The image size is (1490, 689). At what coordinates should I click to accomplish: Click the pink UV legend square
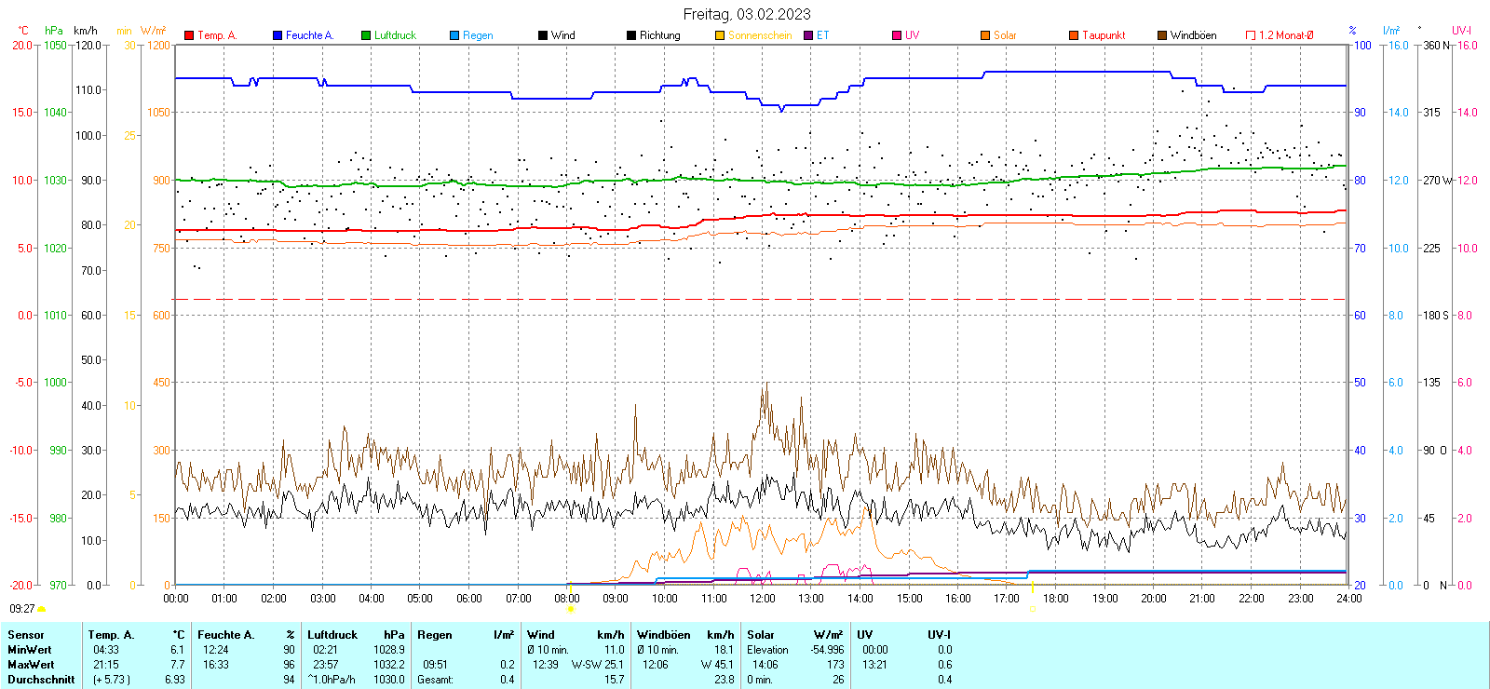897,35
